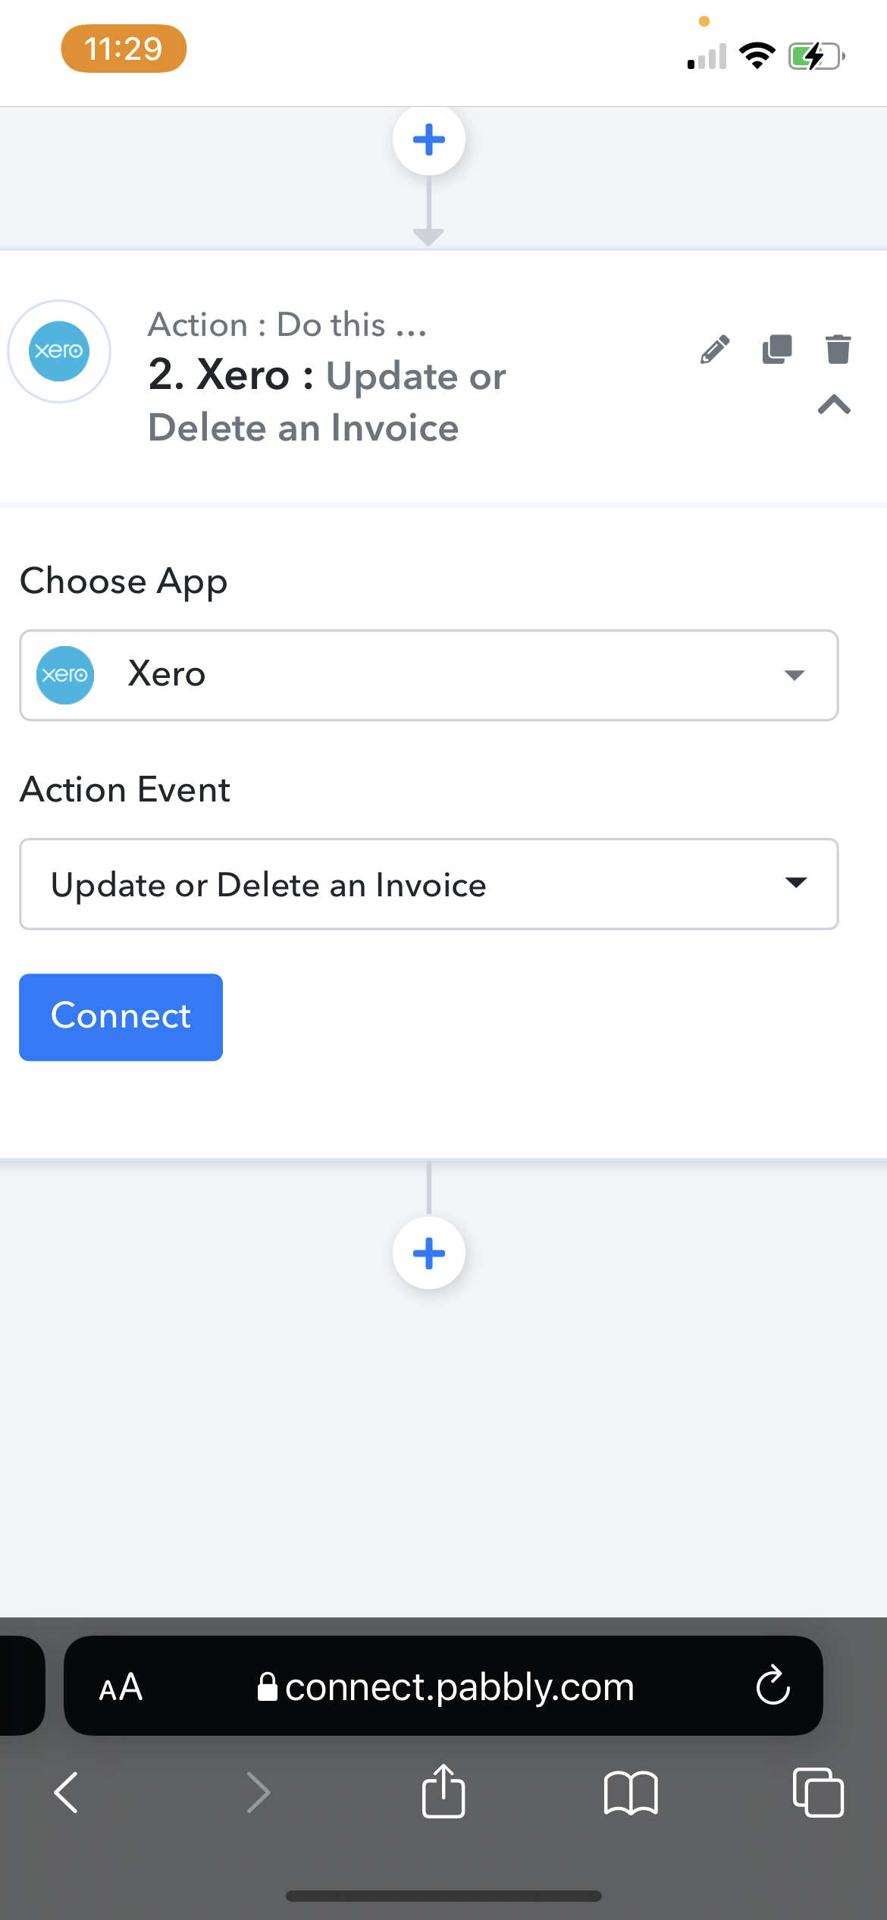Screen dimensions: 887x1920
Task: Collapse the Xero action step chevron
Action: (x=834, y=405)
